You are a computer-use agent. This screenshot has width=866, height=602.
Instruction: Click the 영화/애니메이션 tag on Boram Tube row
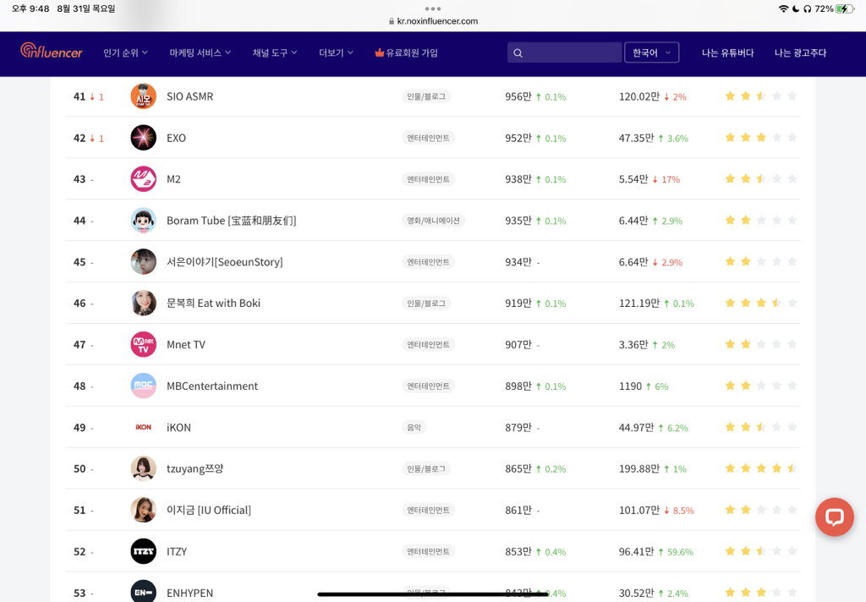433,221
